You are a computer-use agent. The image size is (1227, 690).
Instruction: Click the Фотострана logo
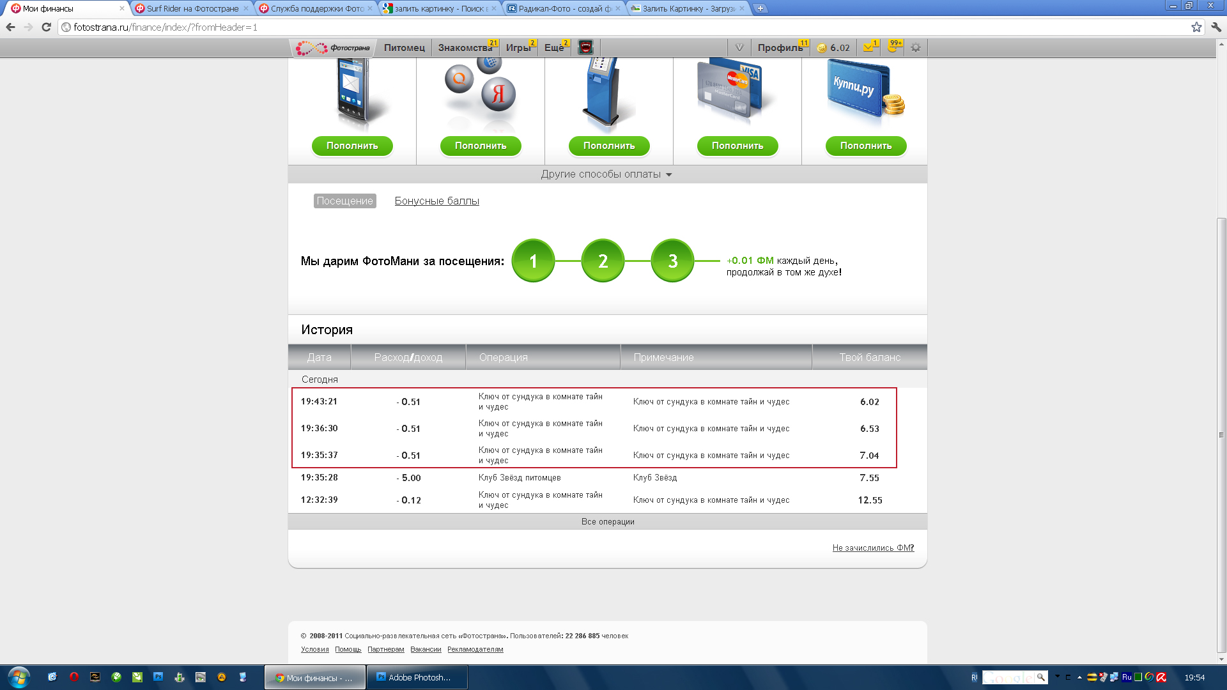[334, 48]
